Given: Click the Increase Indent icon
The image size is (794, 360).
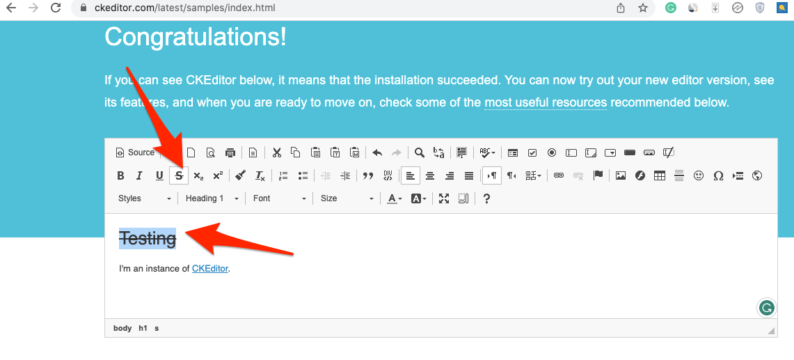Looking at the screenshot, I should (x=345, y=176).
